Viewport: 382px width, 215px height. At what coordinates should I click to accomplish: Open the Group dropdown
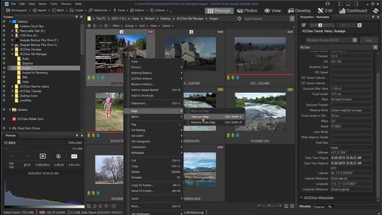pos(130,26)
